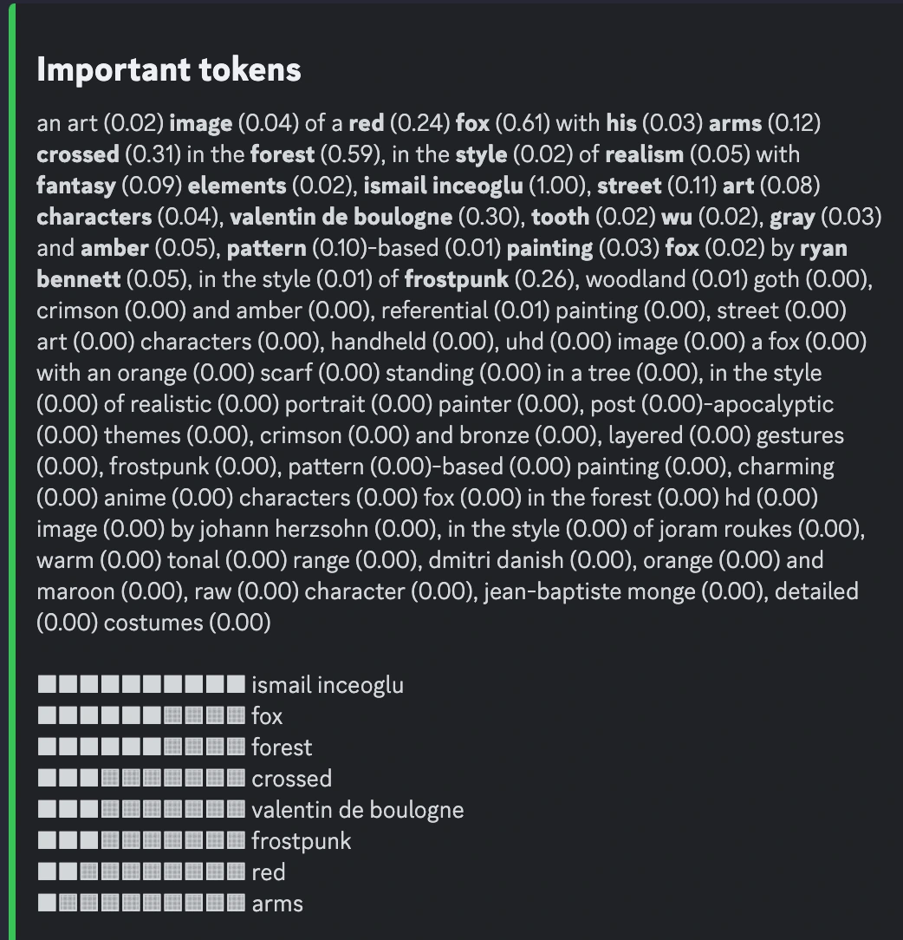903x940 pixels.
Task: Click bold "crossed" word in the paragraph
Action: pyautogui.click(x=78, y=155)
